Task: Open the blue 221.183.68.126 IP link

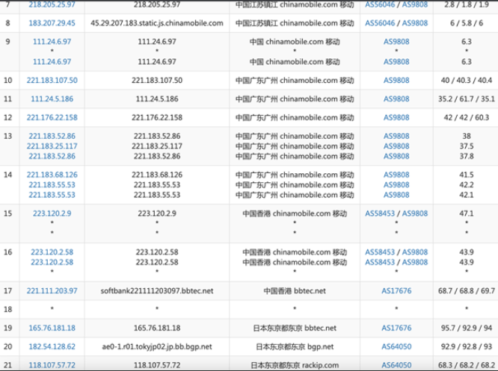Action: [x=52, y=175]
